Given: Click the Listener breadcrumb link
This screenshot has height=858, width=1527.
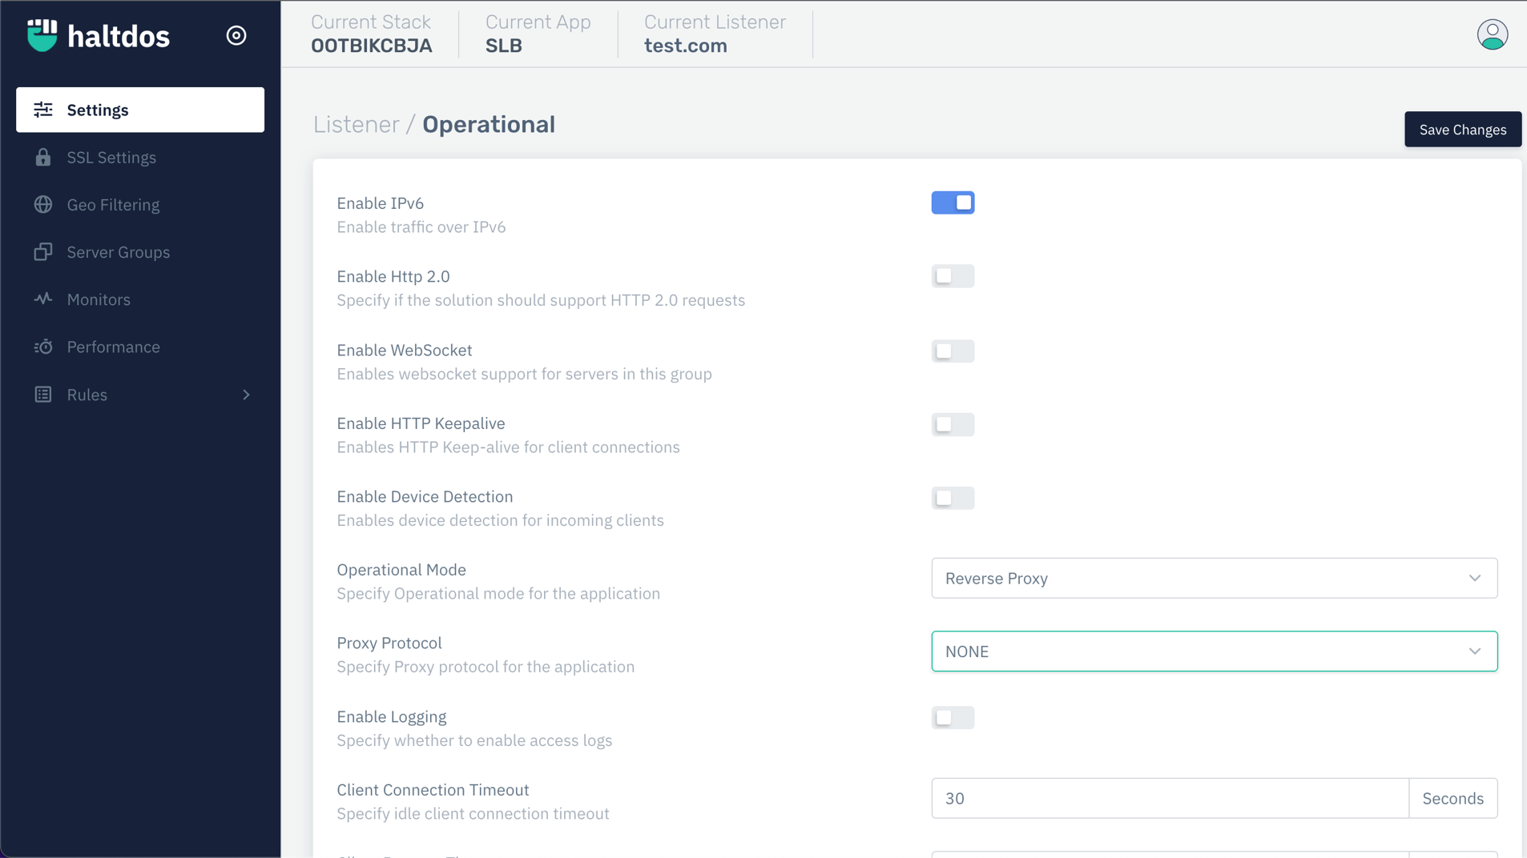Looking at the screenshot, I should click(356, 125).
